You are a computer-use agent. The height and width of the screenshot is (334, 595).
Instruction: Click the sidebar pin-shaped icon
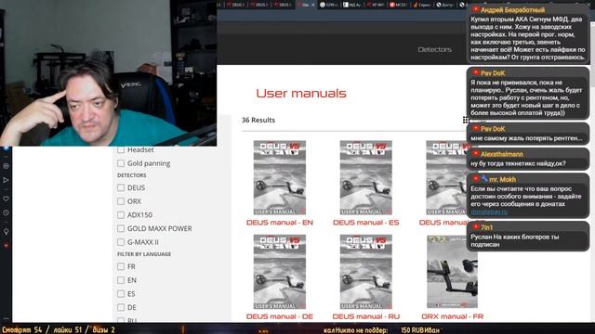point(6,231)
